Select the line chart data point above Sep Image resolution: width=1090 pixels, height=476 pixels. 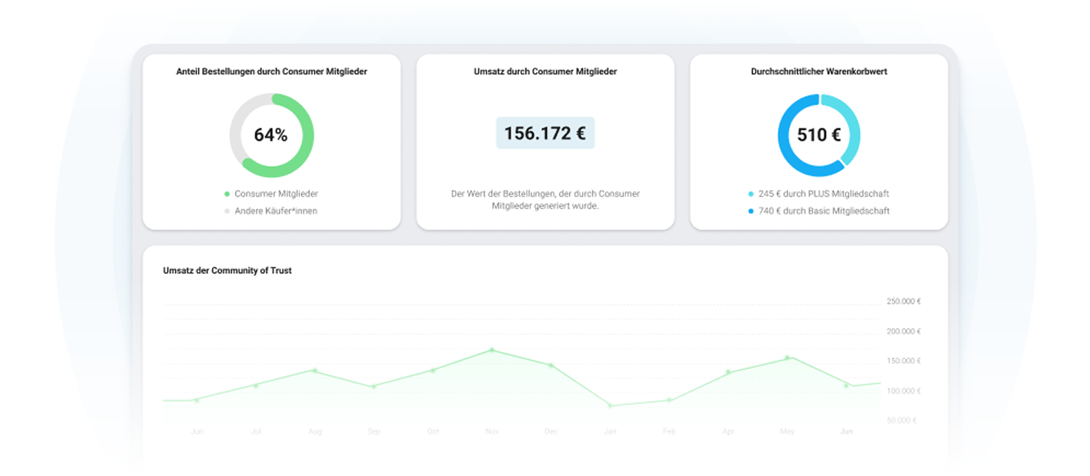(x=374, y=386)
